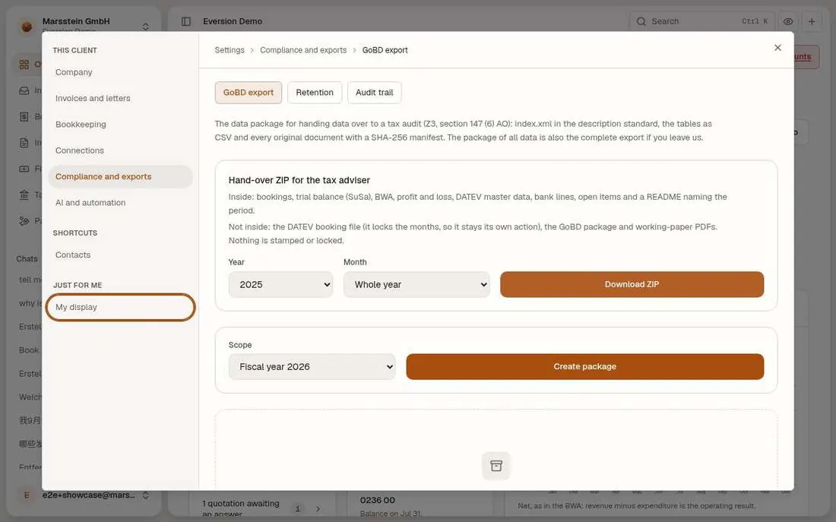Click the document page icon in background sidebar
The height and width of the screenshot is (522, 836).
(24, 142)
